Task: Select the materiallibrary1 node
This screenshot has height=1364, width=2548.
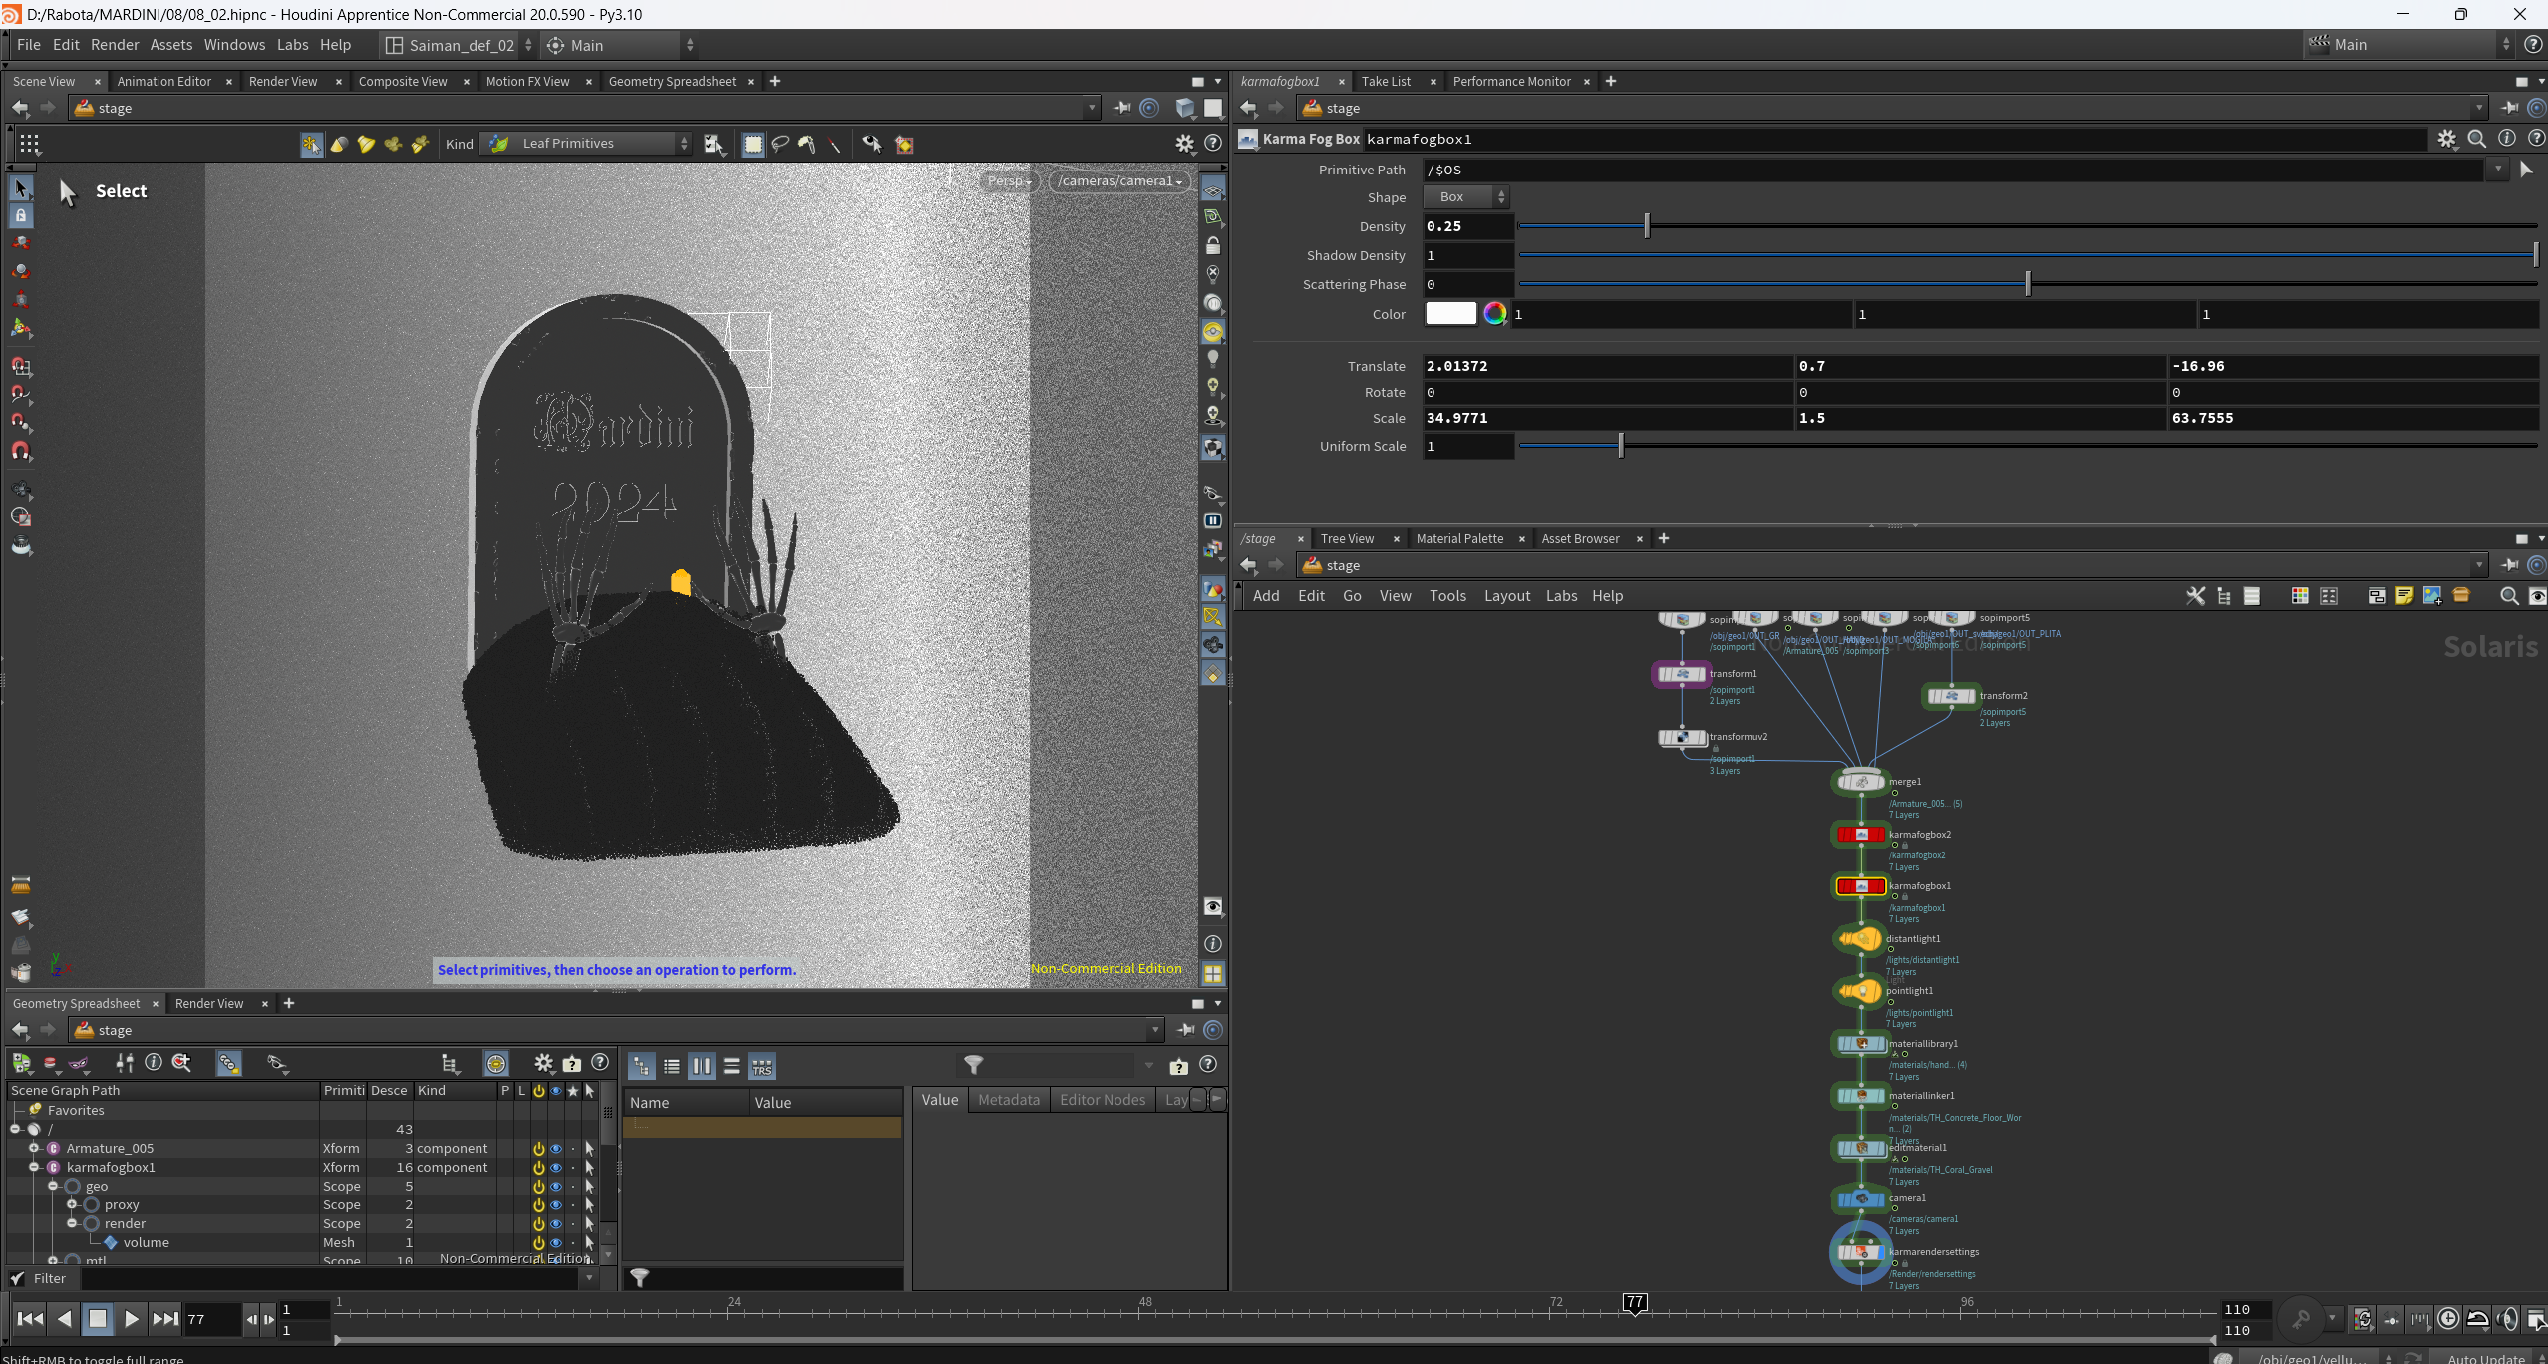Action: 1860,1044
